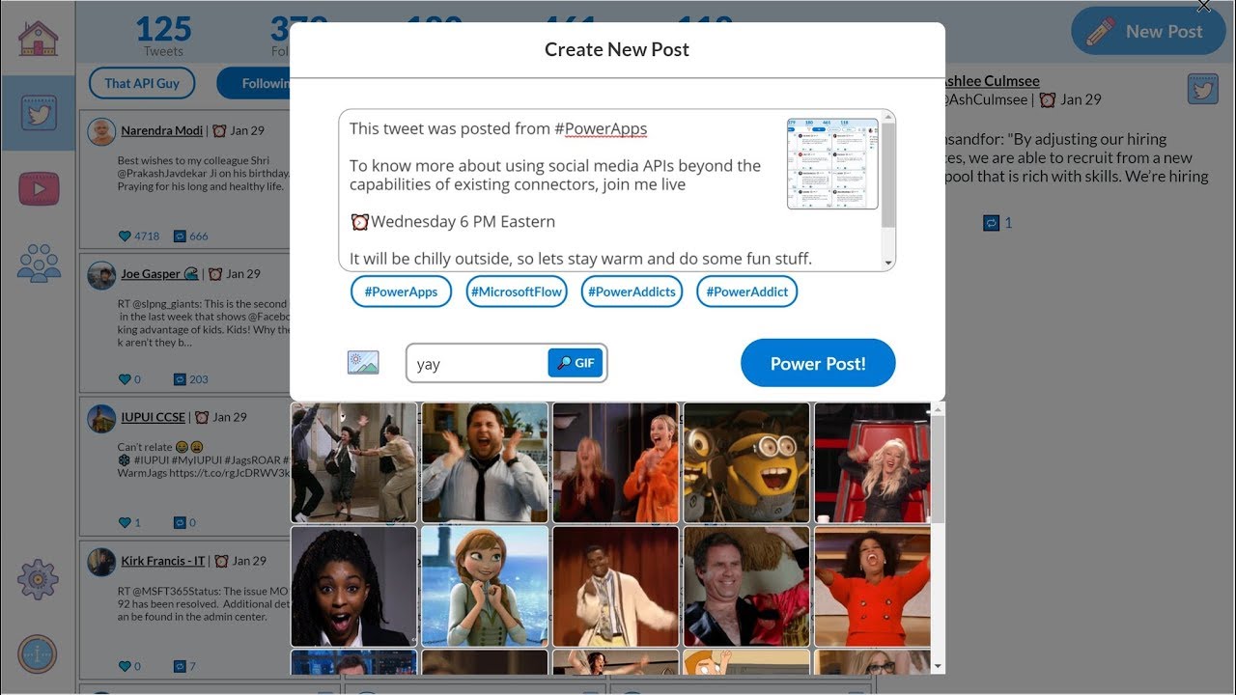Screen dimensions: 1236x695
Task: Add the #PowerAddict hashtag chip
Action: click(x=746, y=292)
